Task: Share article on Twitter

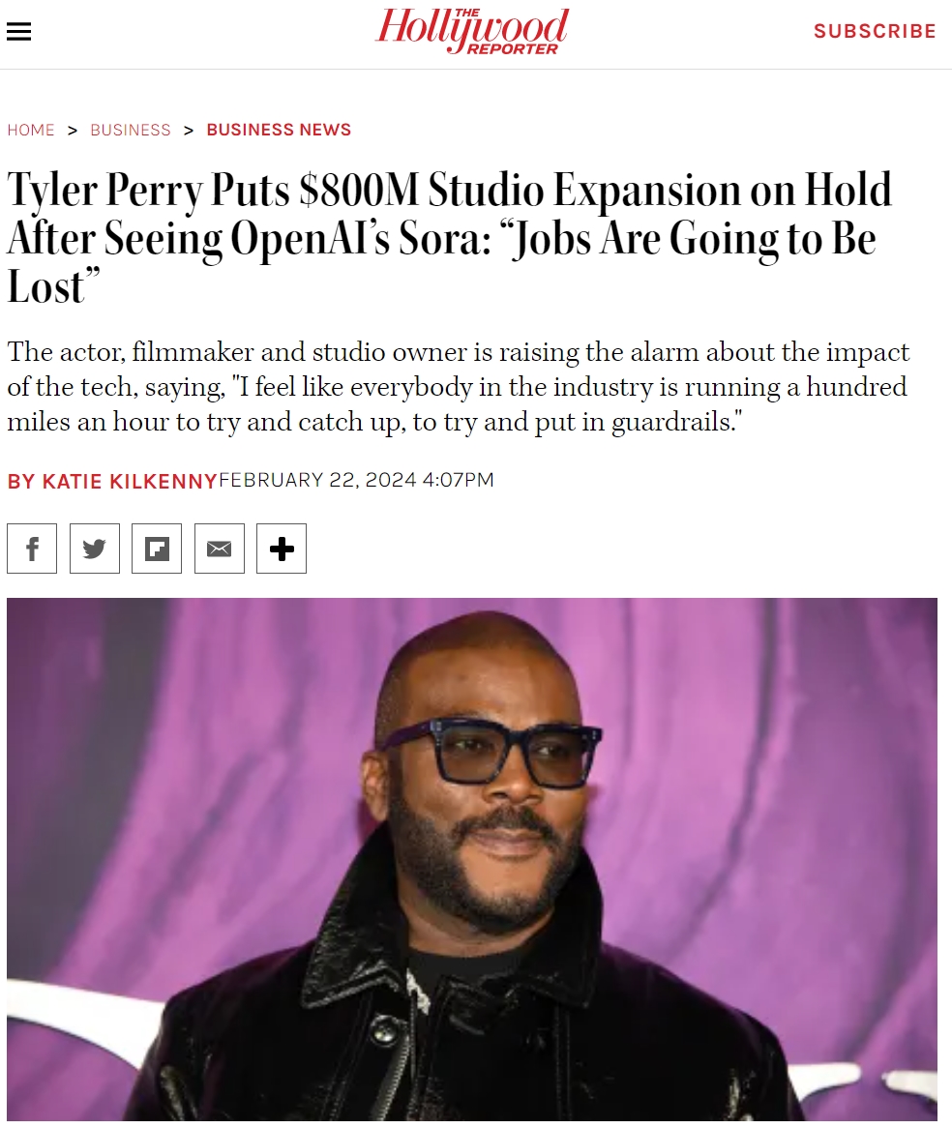Action: tap(94, 549)
